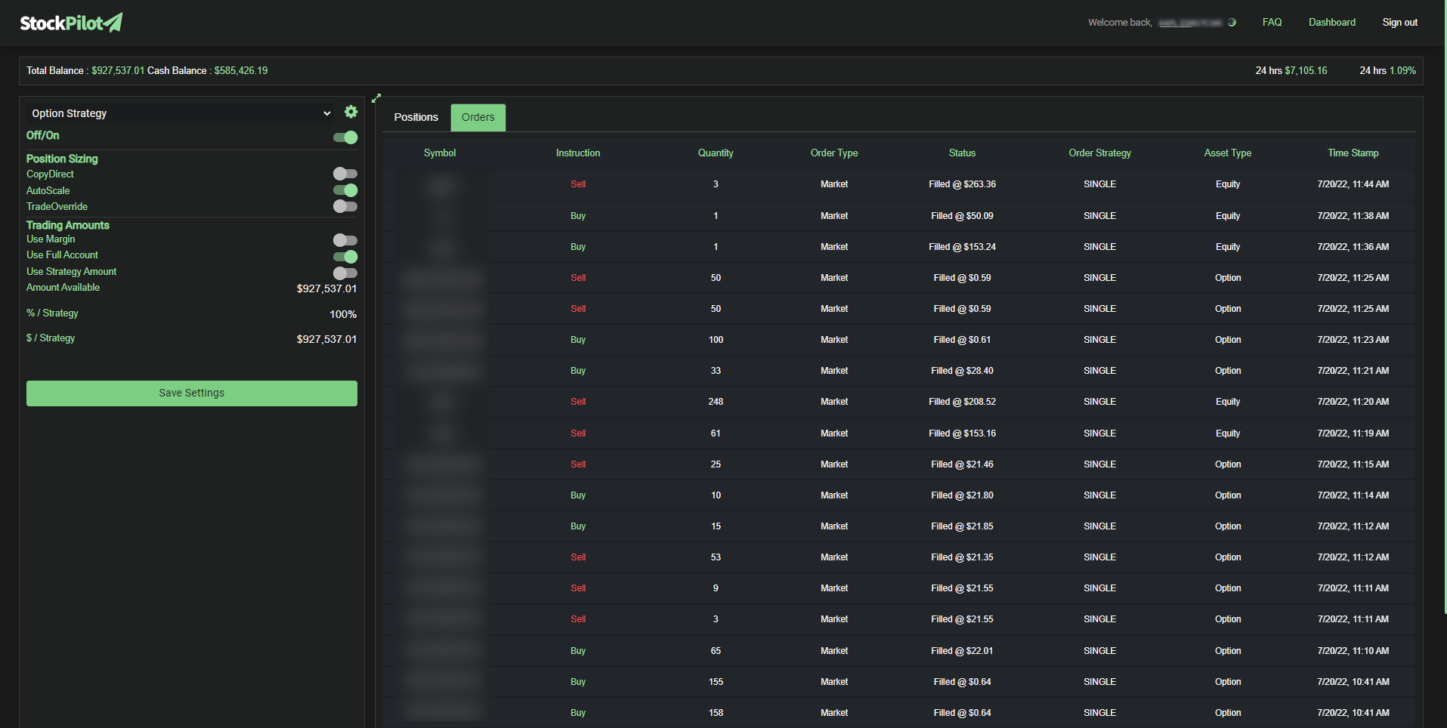
Task: Disable the AutoScale toggle
Action: (345, 190)
